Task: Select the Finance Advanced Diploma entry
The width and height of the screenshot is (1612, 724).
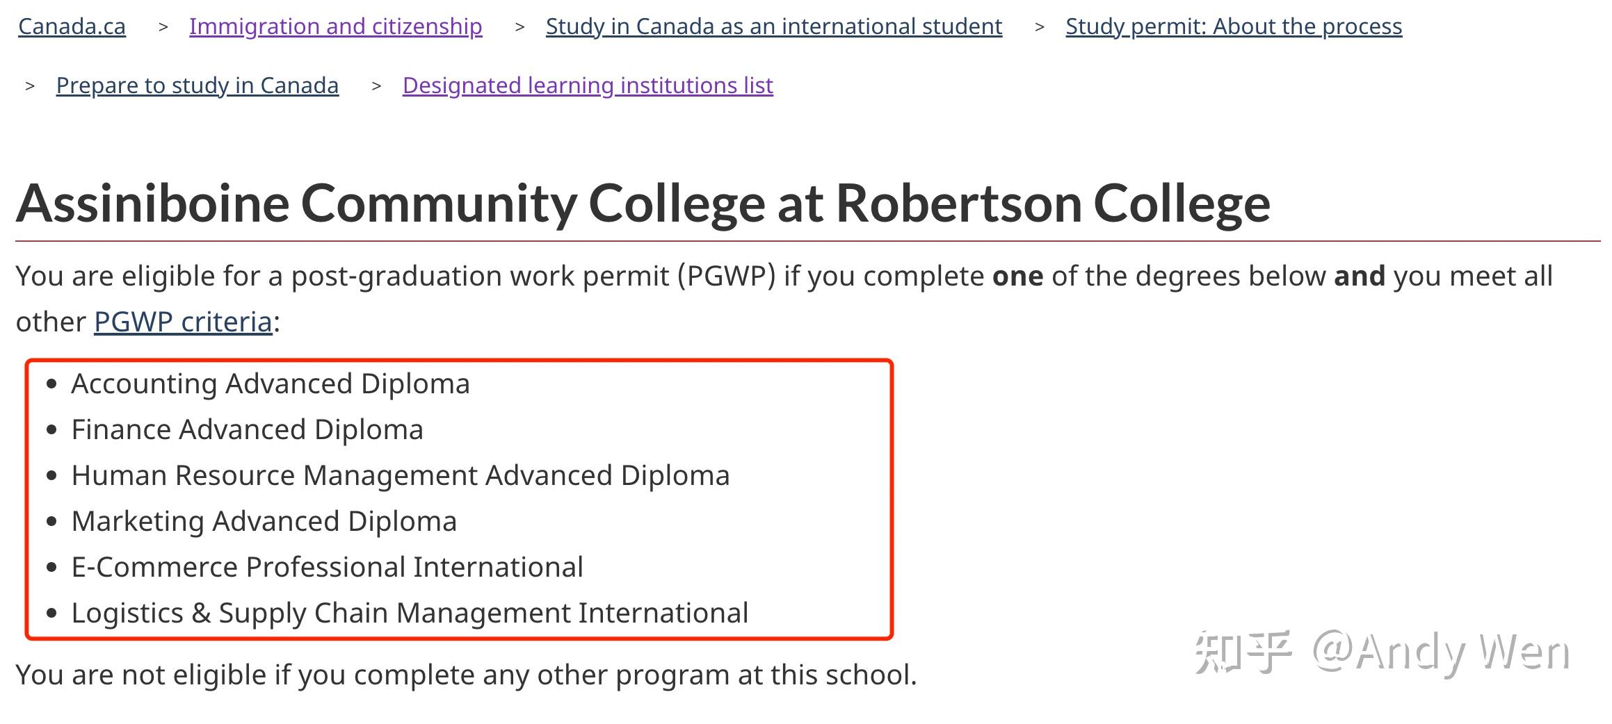Action: click(x=248, y=429)
